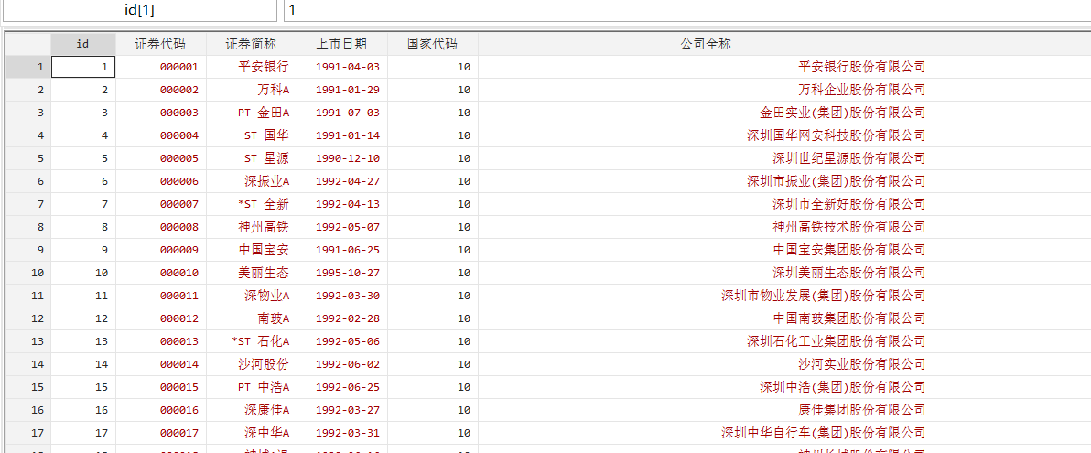Click the PT 中浩A cell
The image size is (1091, 453).
(251, 387)
